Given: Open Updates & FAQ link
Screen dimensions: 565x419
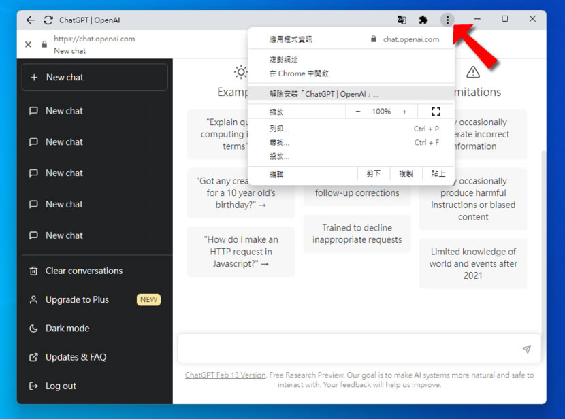Looking at the screenshot, I should (95, 357).
